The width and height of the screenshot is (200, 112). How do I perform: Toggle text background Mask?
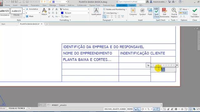tap(30, 16)
